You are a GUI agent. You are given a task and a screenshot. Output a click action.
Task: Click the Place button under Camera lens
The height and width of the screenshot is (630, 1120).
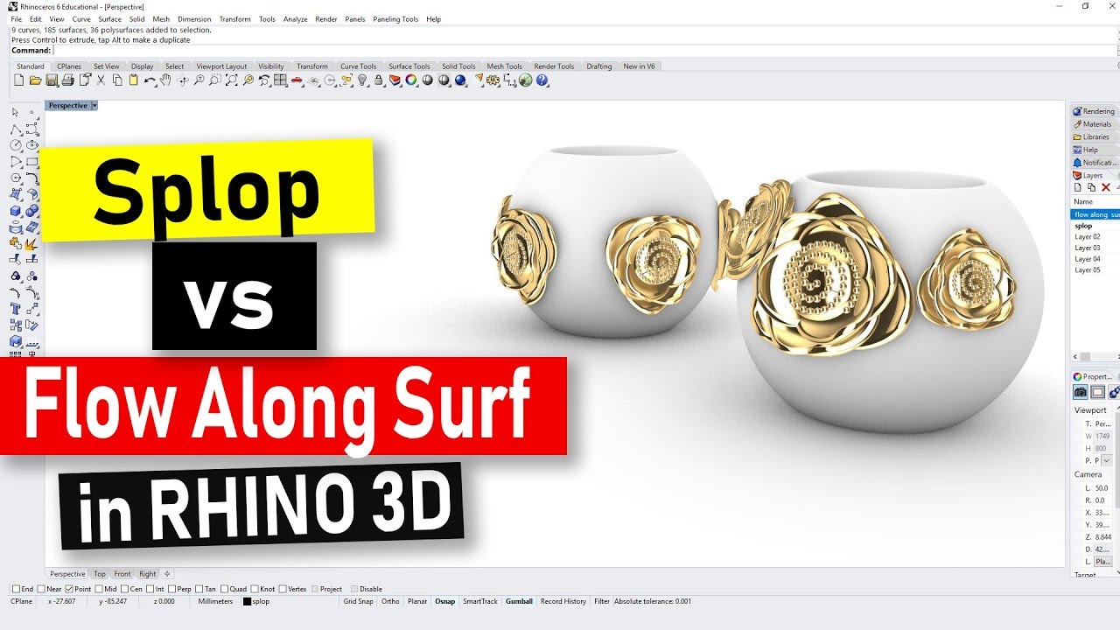pos(1103,562)
